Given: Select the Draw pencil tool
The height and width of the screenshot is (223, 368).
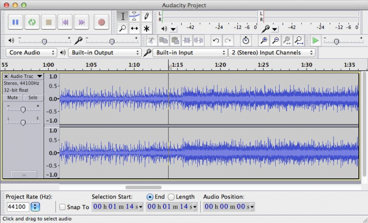Looking at the screenshot, I should [x=146, y=16].
